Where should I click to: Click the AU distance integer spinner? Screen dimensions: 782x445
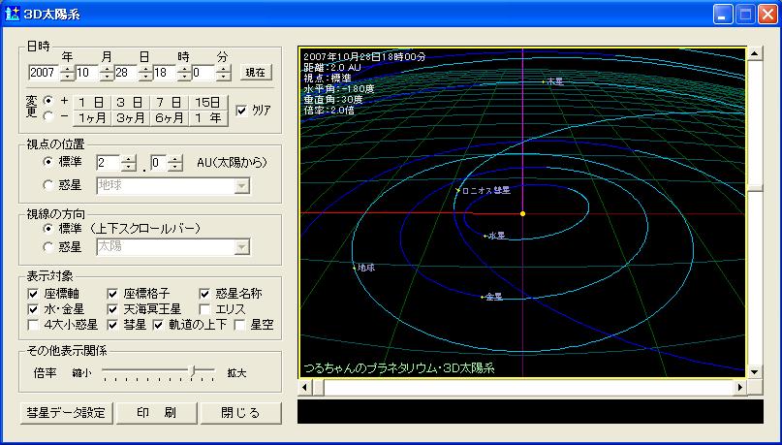pyautogui.click(x=129, y=162)
